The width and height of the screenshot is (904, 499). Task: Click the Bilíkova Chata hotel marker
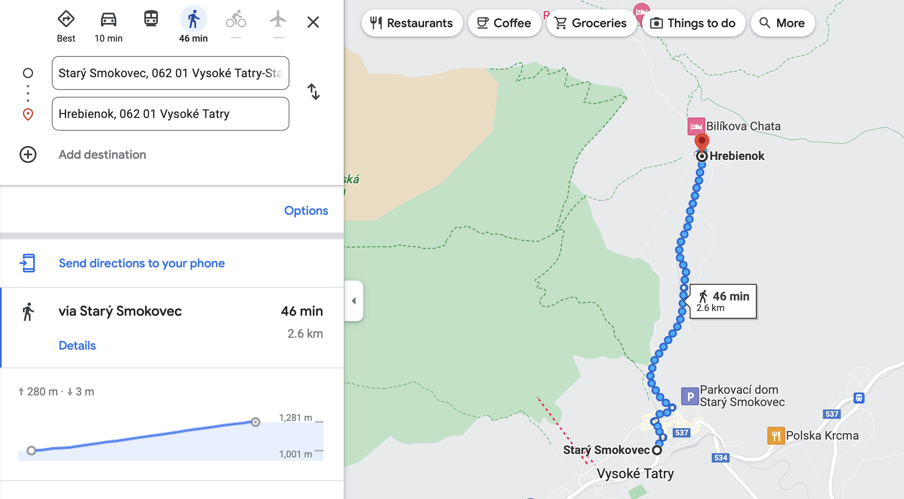coord(696,126)
